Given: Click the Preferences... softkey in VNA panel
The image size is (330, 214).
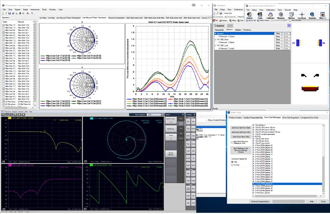Looking at the screenshot, I should [171, 129].
